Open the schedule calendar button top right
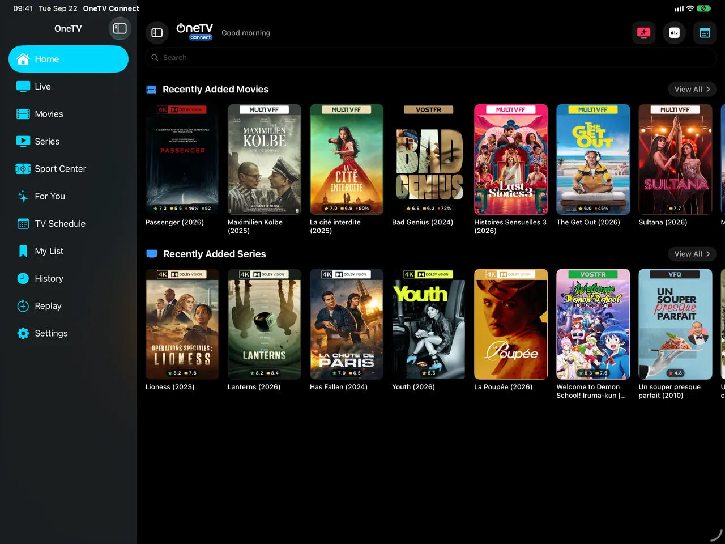Screen dimensions: 725x544 [x=705, y=33]
